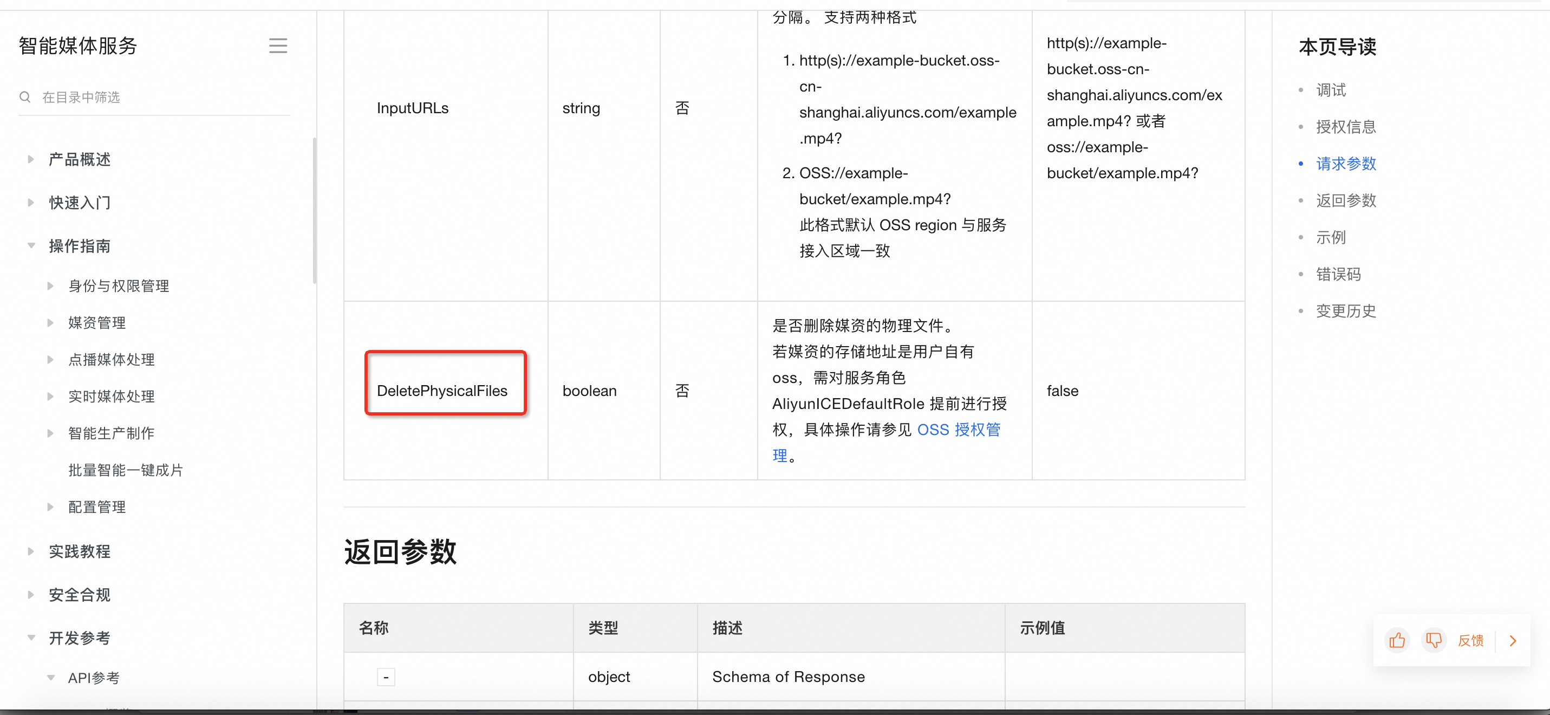Viewport: 1550px width, 715px height.
Task: Jump to 错误码 in page guide
Action: coord(1338,275)
